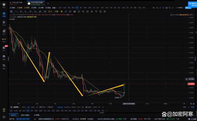Open the market chart icon in left sidebar
The width and height of the screenshot is (197, 121).
tap(4, 14)
